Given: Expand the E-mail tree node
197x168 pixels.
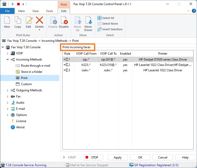Looking at the screenshot, I should point(7,109).
